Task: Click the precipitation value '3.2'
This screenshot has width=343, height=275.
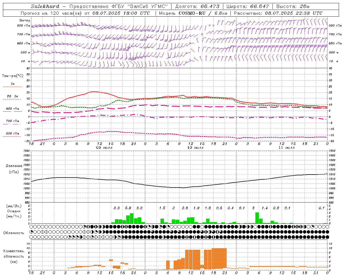Action: pyautogui.click(x=139, y=208)
